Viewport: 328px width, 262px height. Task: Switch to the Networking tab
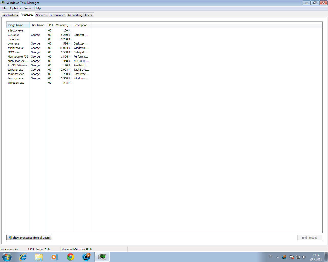(75, 15)
